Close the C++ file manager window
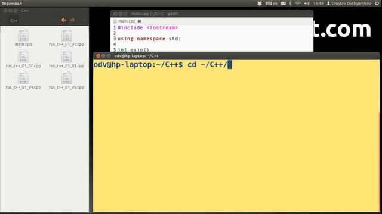 point(5,11)
